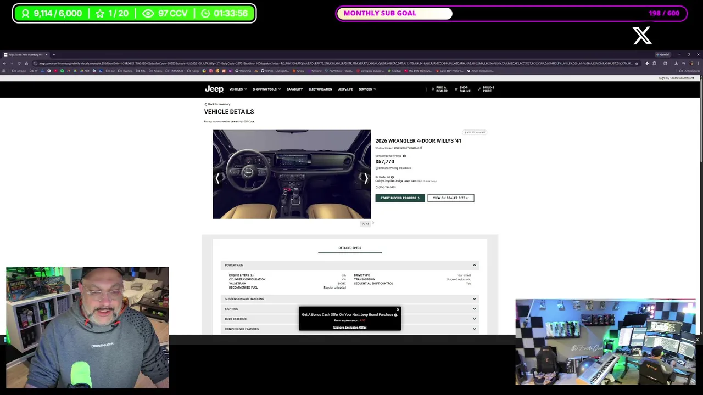Screen dimensions: 703x395
Task: Open the TX HOUSES bookmarks folder
Action: pyautogui.click(x=175, y=70)
